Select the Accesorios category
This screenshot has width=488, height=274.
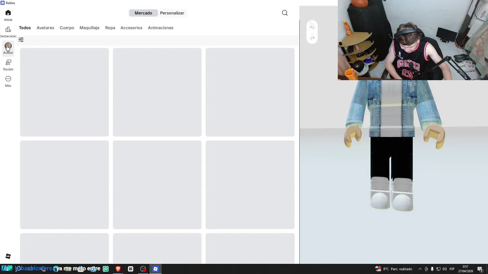coord(131,28)
